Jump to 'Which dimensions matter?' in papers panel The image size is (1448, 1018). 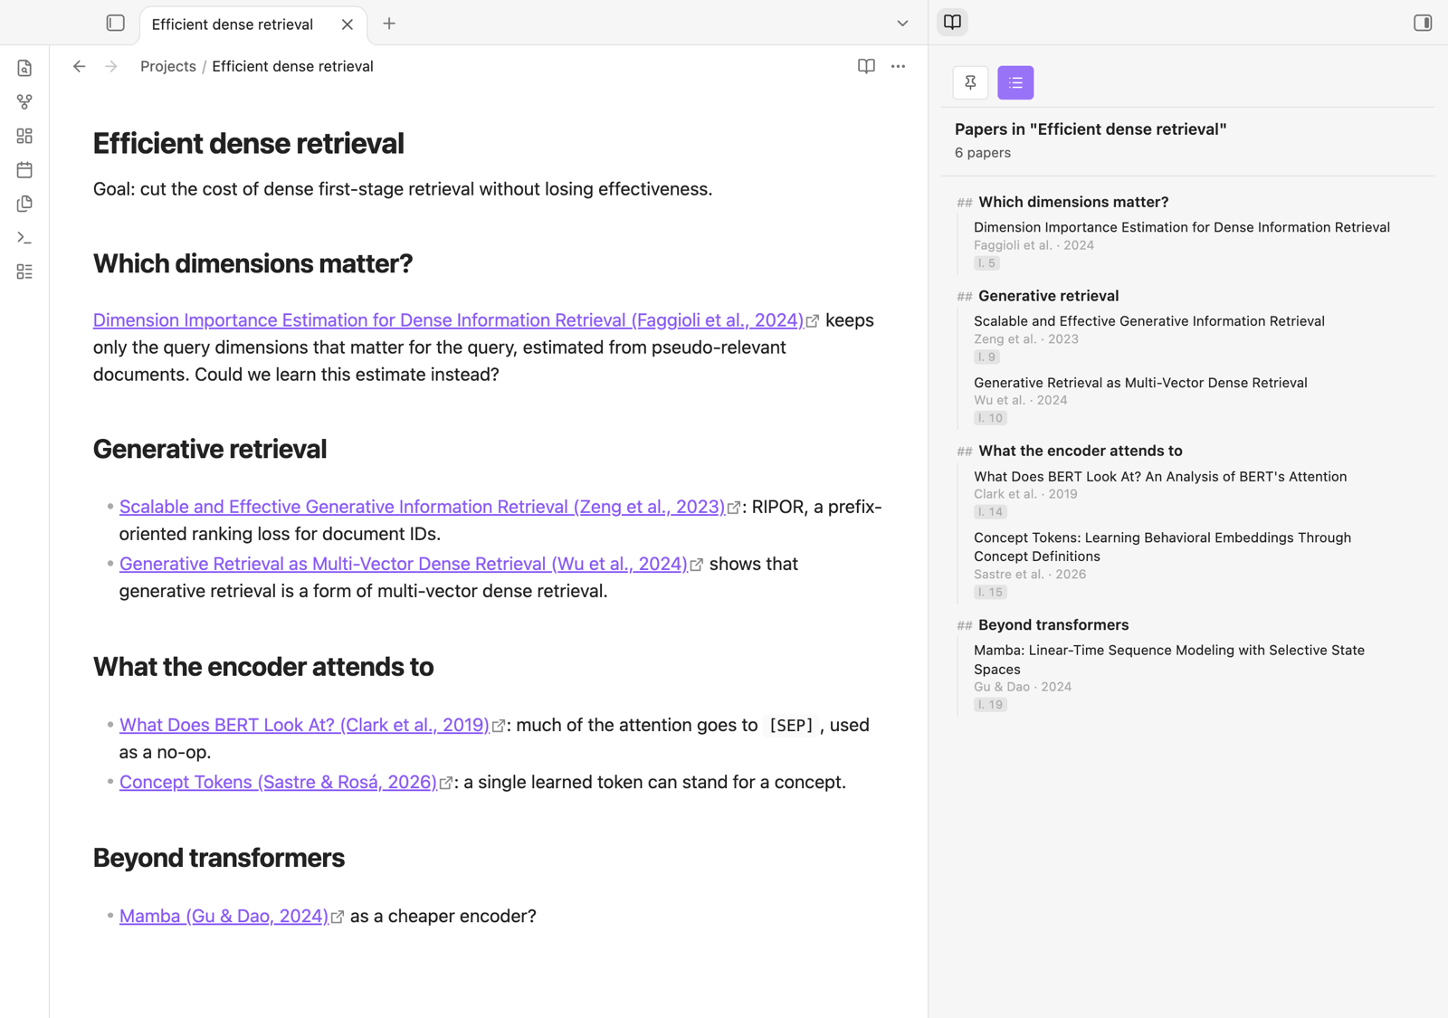pyautogui.click(x=1073, y=202)
